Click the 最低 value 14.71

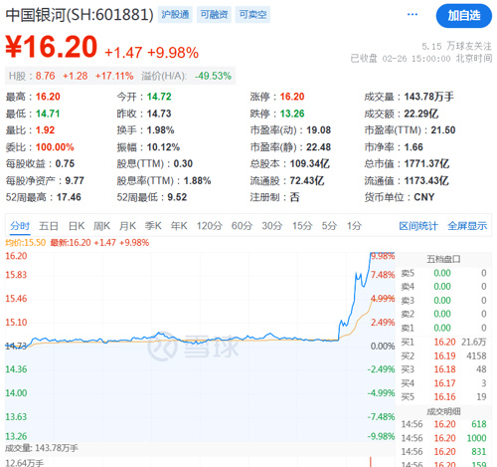click(48, 114)
